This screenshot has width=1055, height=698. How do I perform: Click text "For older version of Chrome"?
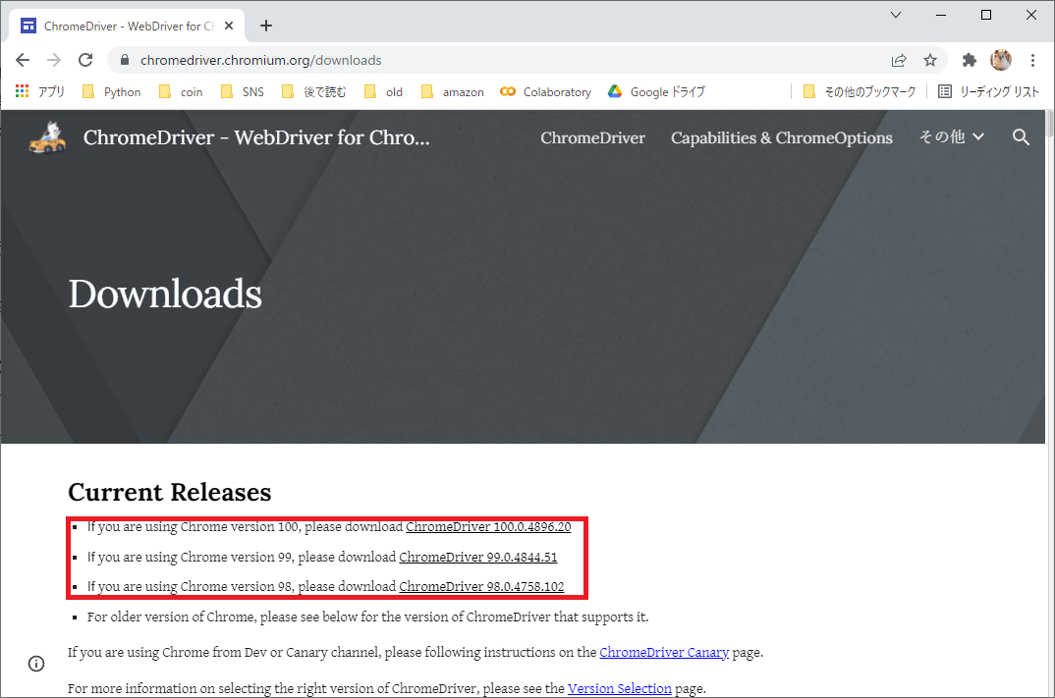pos(171,617)
